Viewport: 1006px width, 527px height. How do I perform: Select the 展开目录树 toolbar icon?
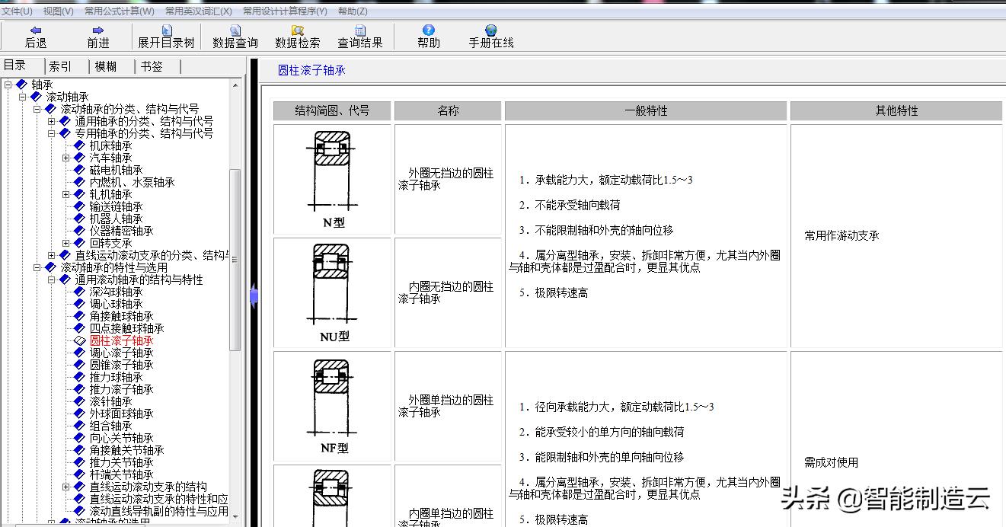pyautogui.click(x=165, y=34)
